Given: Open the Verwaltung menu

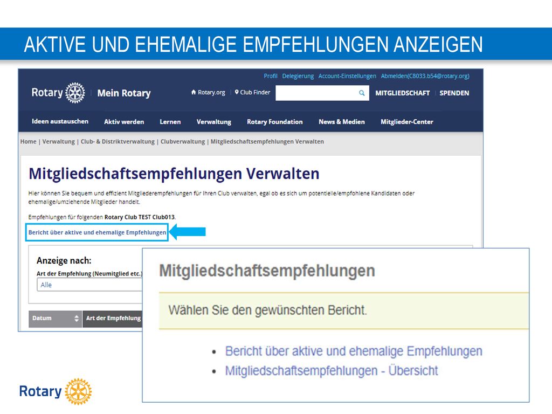Looking at the screenshot, I should pyautogui.click(x=213, y=122).
